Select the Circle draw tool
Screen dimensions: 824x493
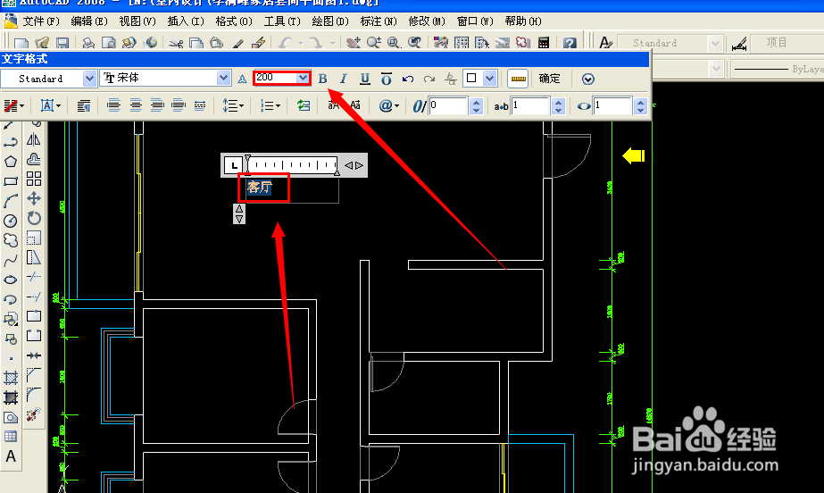tap(11, 221)
